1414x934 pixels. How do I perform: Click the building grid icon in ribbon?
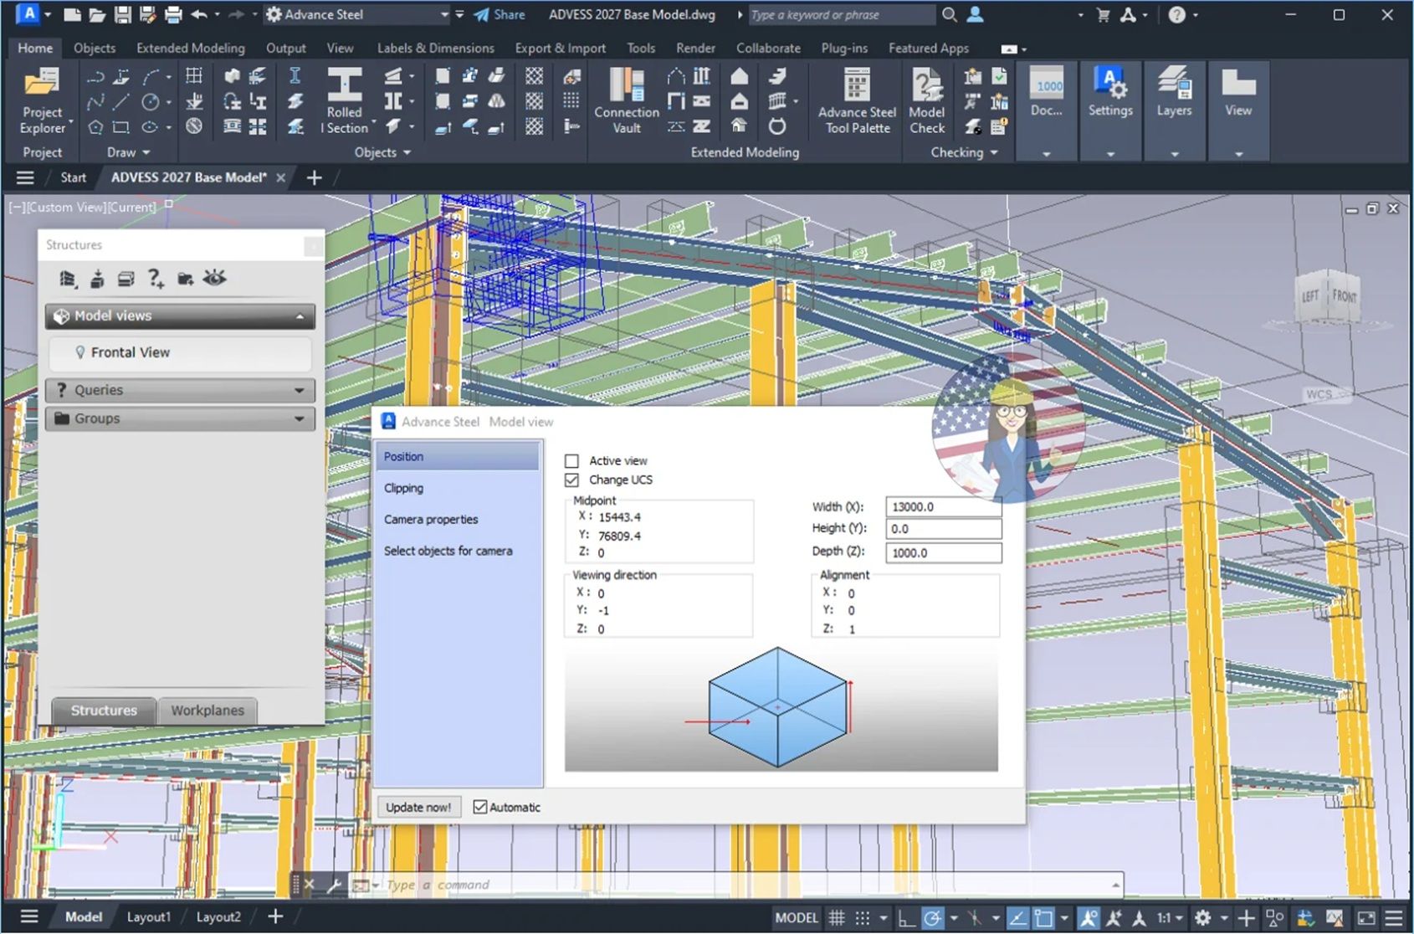[194, 76]
